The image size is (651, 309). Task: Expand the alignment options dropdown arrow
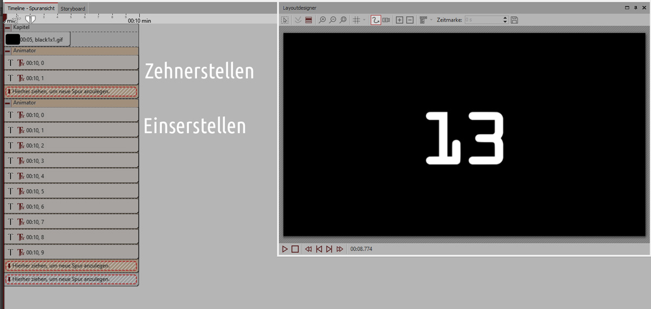(x=431, y=20)
